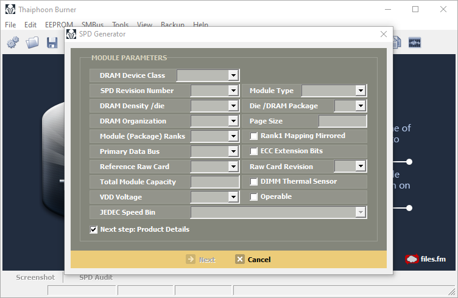Expand the JEDEC Speed Bin dropdown
The image size is (458, 298).
click(361, 212)
